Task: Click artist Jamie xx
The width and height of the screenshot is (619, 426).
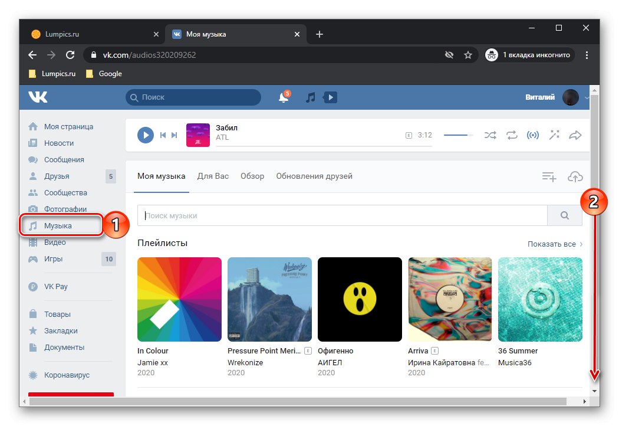Action: (x=153, y=362)
